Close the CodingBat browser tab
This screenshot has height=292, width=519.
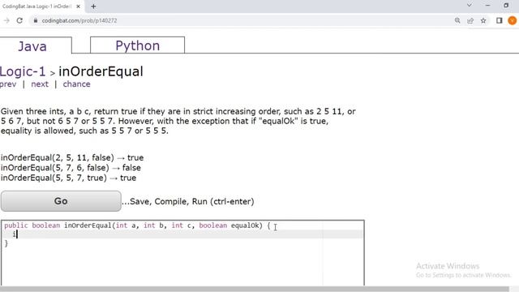pos(78,6)
